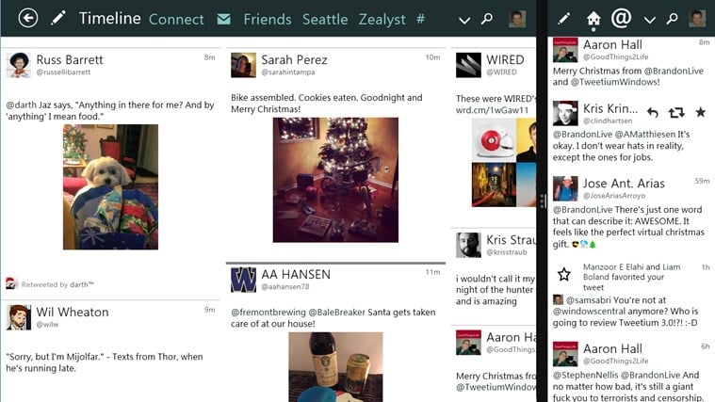Retweet the Kris Krin tweet
The width and height of the screenshot is (715, 402).
676,112
